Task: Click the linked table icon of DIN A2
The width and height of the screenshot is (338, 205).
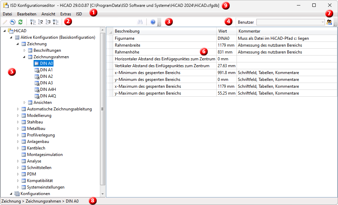Action: tap(37, 76)
